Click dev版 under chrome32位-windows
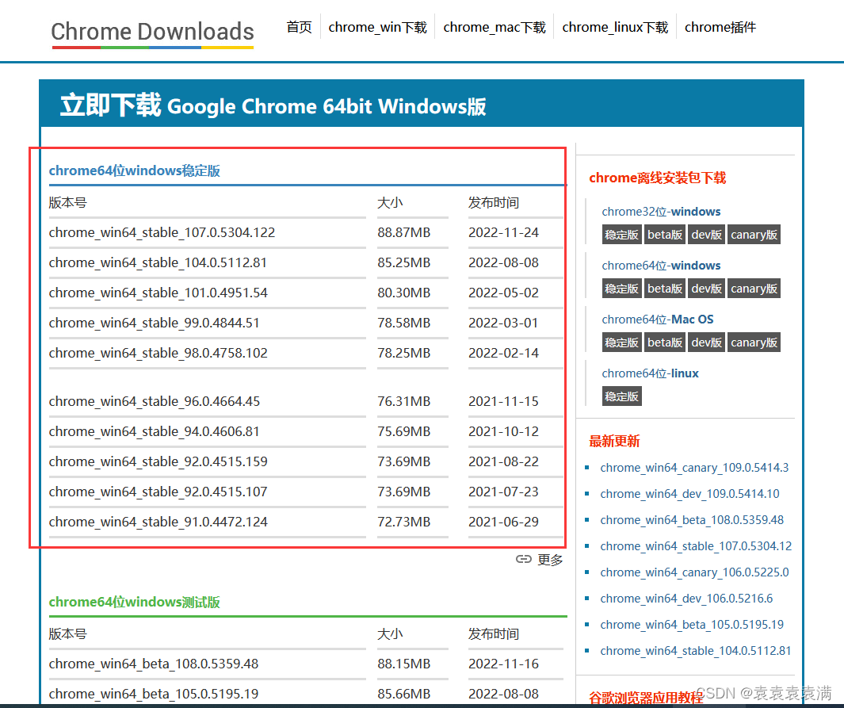 point(706,235)
